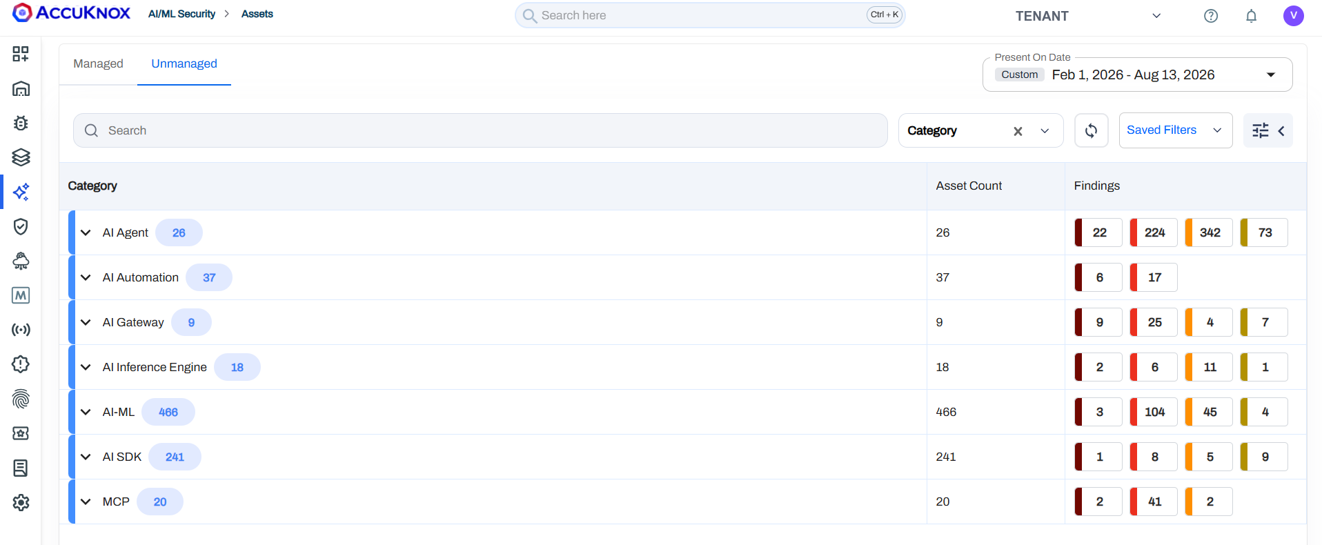Click the AI-ML count pill 466

[x=168, y=412]
